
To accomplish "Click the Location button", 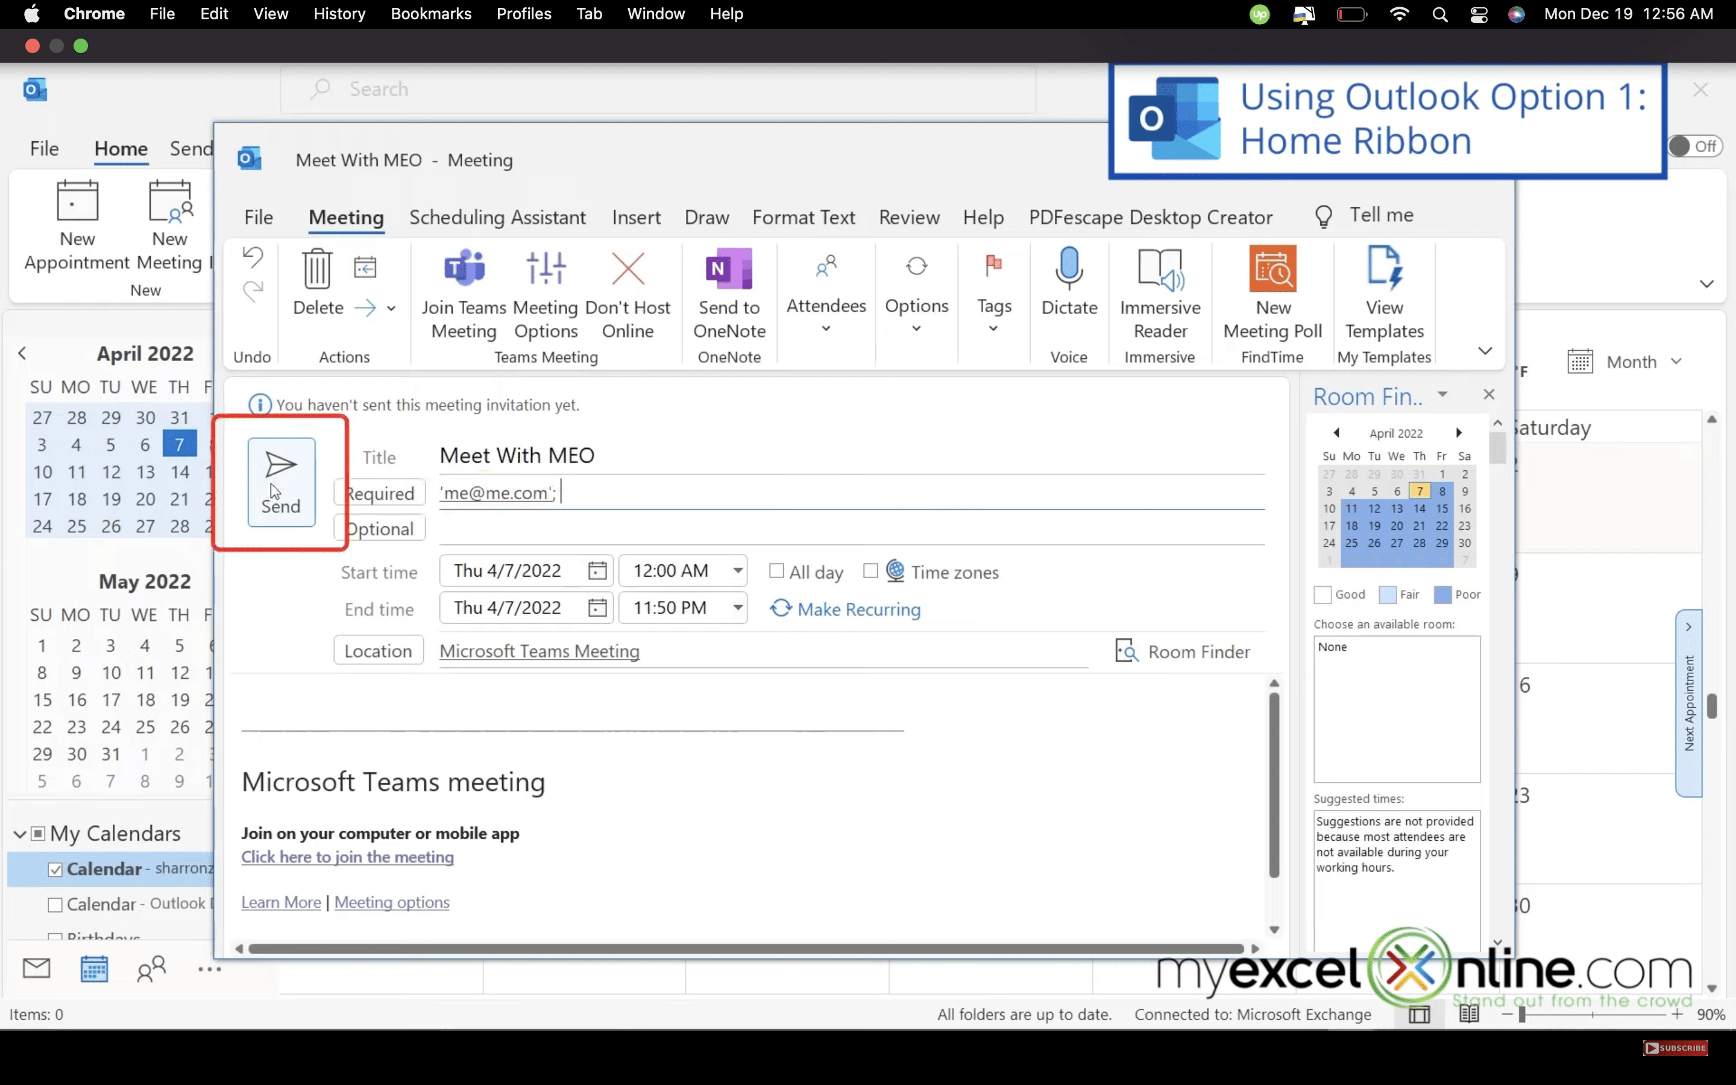I will [378, 651].
